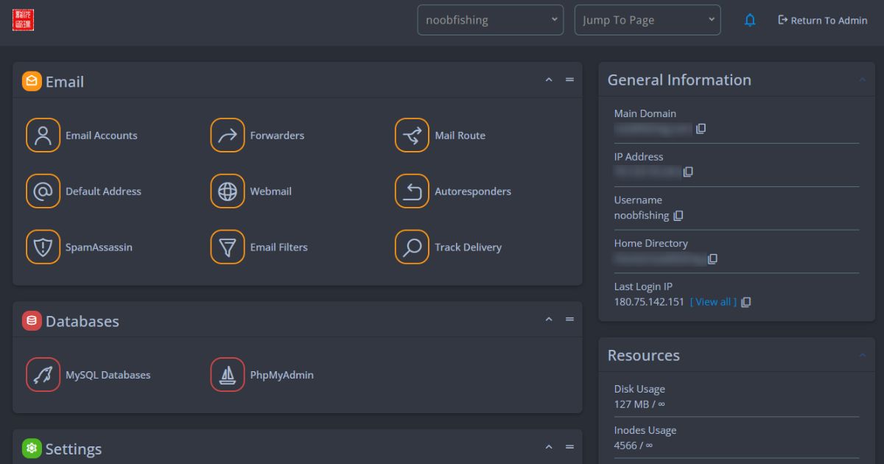The height and width of the screenshot is (464, 884).
Task: Open the noobfishing user dropdown
Action: (x=490, y=20)
